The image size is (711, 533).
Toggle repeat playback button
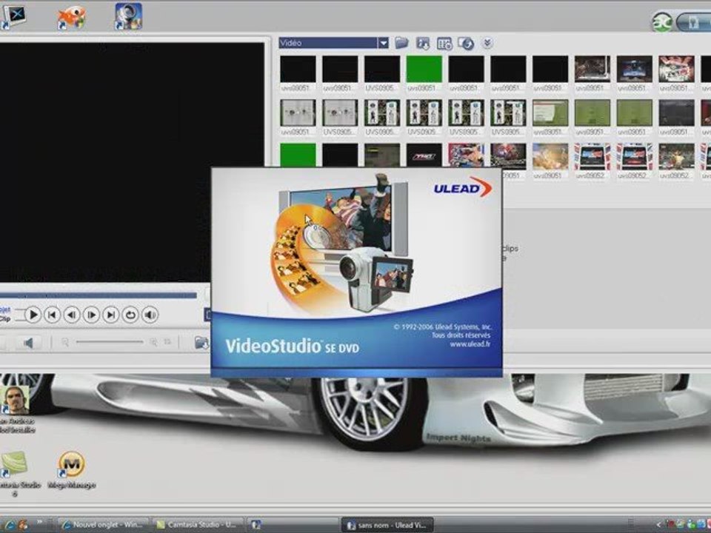[x=130, y=315]
